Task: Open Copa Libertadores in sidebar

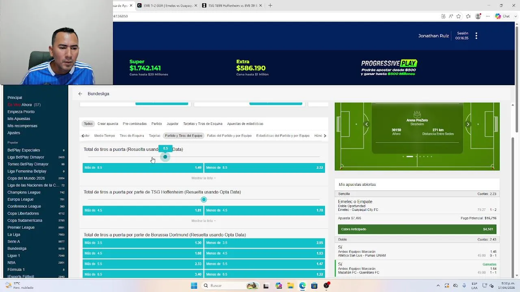Action: (36, 213)
